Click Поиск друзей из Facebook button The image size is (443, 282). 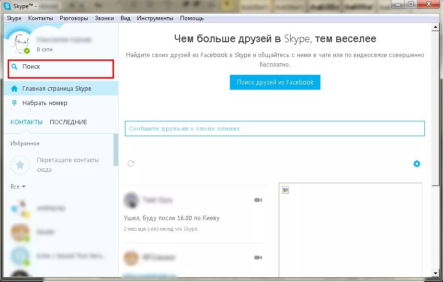[275, 82]
